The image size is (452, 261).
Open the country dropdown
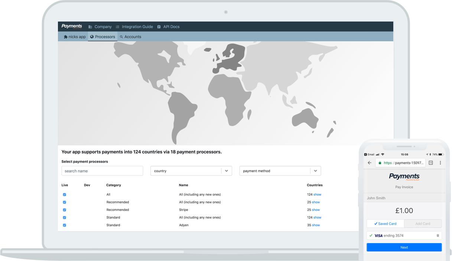pos(191,171)
